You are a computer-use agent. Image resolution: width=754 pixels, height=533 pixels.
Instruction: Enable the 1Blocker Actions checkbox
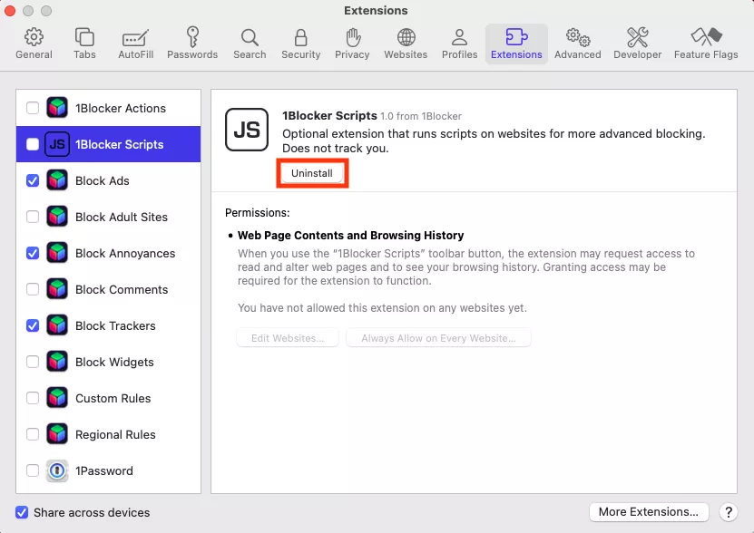(x=33, y=108)
